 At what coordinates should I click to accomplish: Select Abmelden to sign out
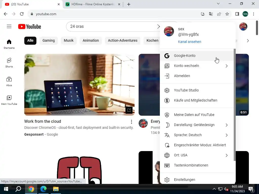(x=197, y=76)
